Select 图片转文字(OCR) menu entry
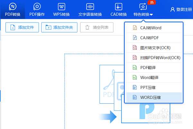Image resolution: width=193 pixels, height=129 pixels. point(154,47)
